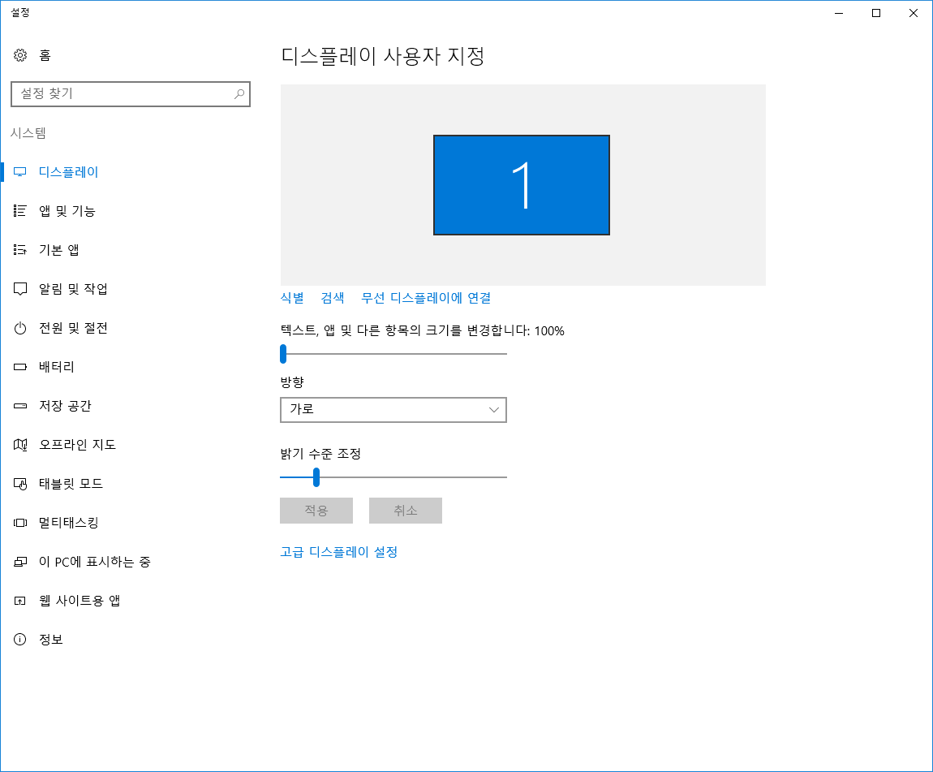Click the 밝기 수준 조정 slider thumb
Image resolution: width=933 pixels, height=772 pixels.
pyautogui.click(x=316, y=477)
